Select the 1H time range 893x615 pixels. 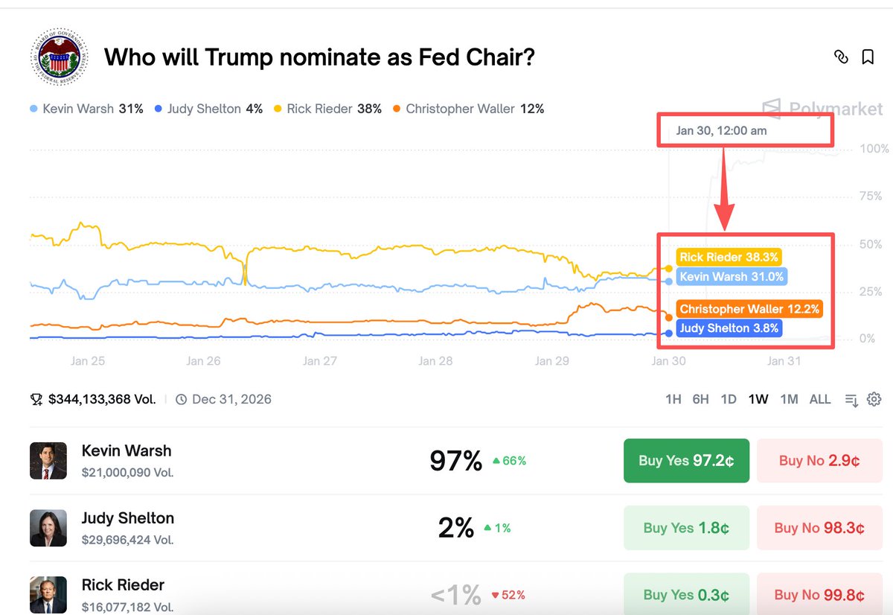(673, 399)
